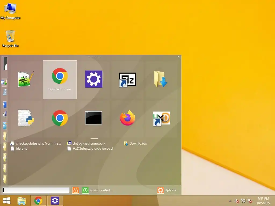Image resolution: width=275 pixels, height=206 pixels.
Task: Open the Action Center flag icon
Action: pyautogui.click(x=250, y=201)
